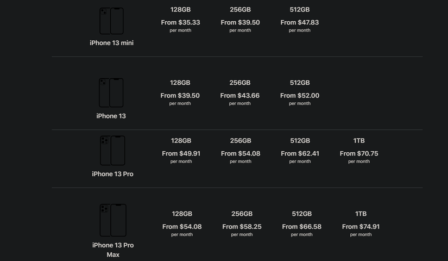448x261 pixels.
Task: Choose iPhone 13 128GB at $39.50
Action: [180, 92]
